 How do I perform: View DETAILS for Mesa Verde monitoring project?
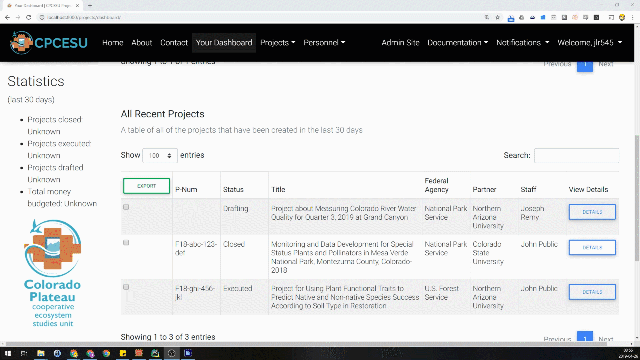[x=592, y=248]
